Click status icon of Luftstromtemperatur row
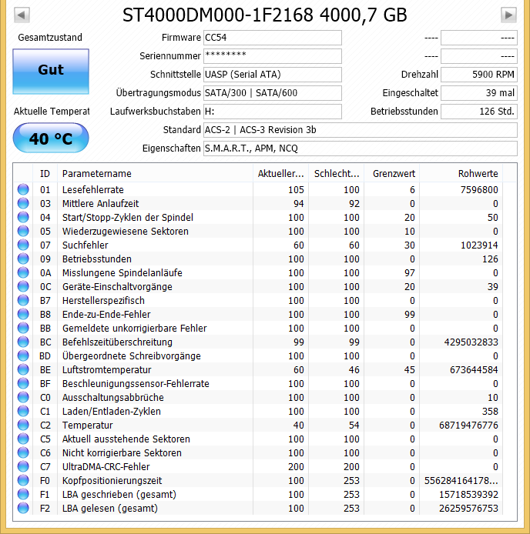The image size is (530, 534). tap(23, 369)
